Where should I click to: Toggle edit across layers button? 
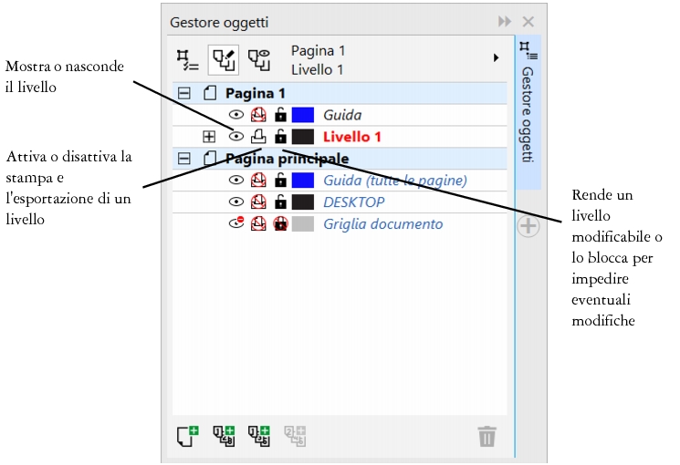224,58
